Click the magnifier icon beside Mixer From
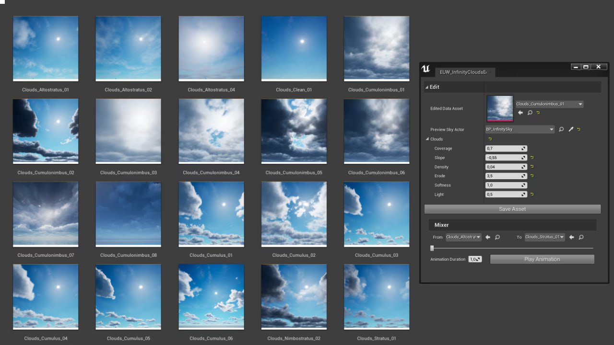The height and width of the screenshot is (345, 614). coord(497,237)
